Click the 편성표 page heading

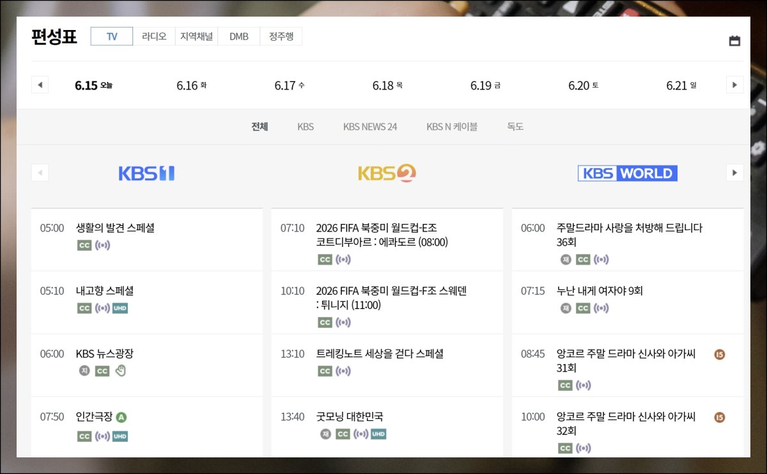[x=54, y=36]
